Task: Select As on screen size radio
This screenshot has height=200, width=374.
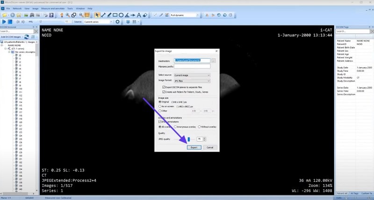Action: 160,106
